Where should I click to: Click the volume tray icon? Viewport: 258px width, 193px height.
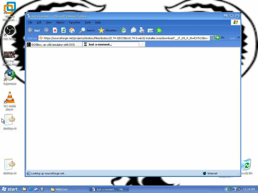point(239,189)
